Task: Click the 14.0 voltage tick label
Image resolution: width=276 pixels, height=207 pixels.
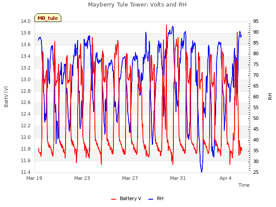Action: pos(26,22)
